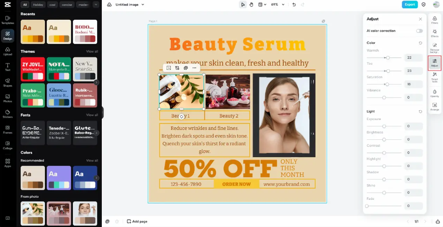Select the woman portrait image on canvas
Screen dimensions: 443x227
tap(284, 115)
